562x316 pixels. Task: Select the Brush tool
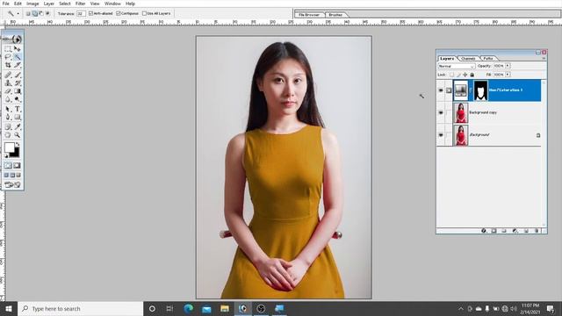[17, 75]
